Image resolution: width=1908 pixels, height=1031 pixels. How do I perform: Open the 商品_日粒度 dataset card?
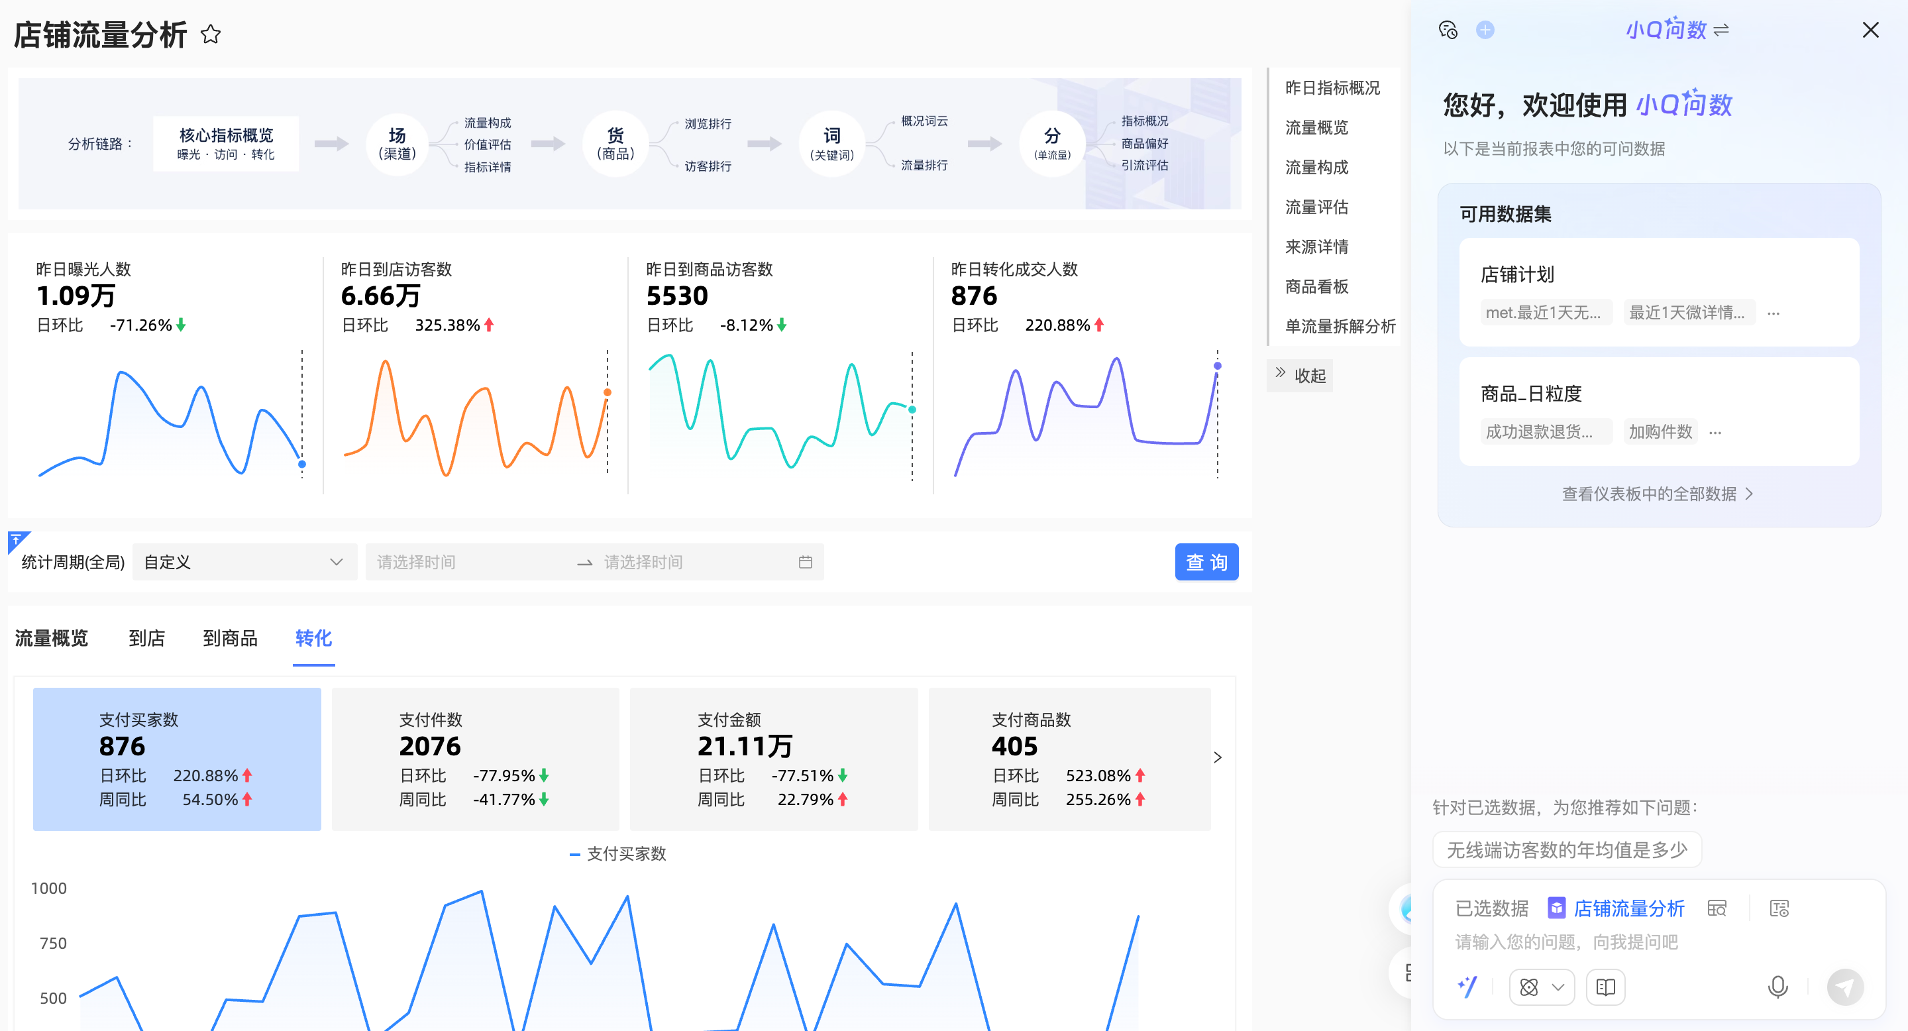(1658, 411)
